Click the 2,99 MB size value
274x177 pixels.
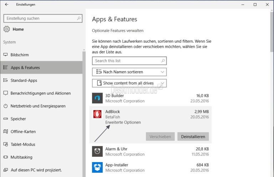[202, 111]
